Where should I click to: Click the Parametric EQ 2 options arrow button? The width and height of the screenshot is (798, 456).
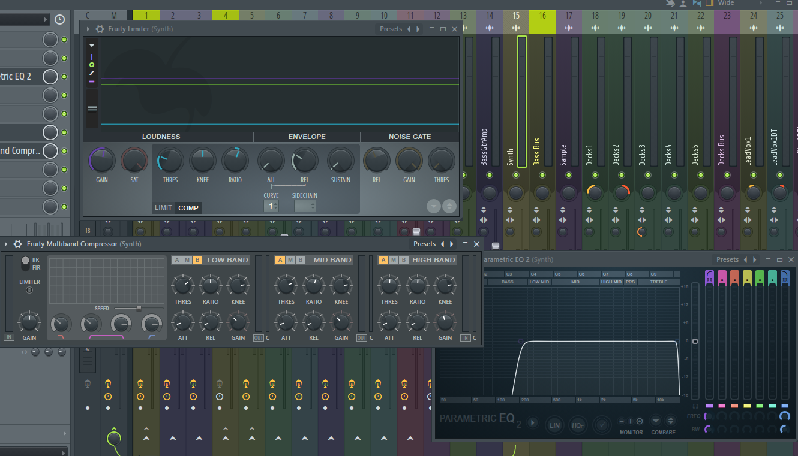coord(532,423)
